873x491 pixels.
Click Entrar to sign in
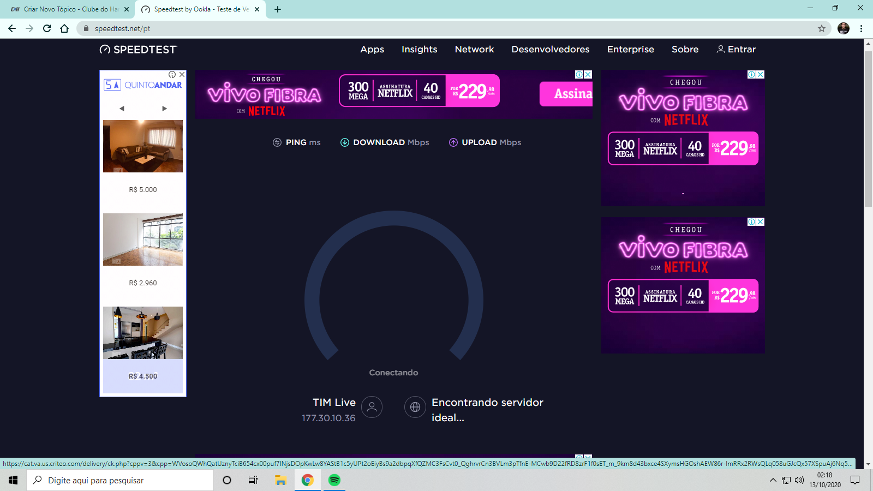tap(736, 49)
